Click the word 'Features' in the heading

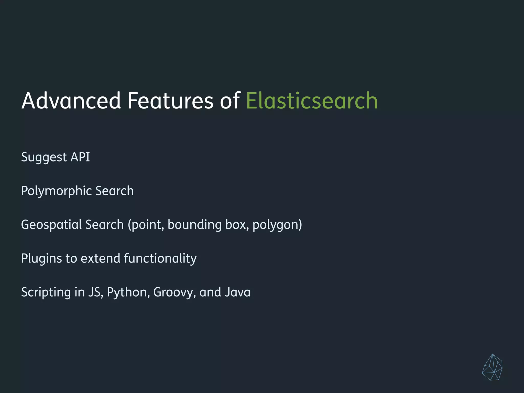tap(170, 101)
